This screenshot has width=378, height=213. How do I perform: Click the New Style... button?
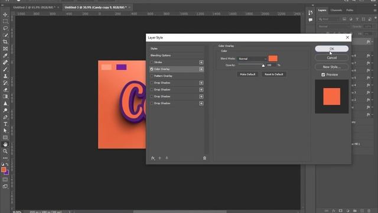click(x=332, y=67)
